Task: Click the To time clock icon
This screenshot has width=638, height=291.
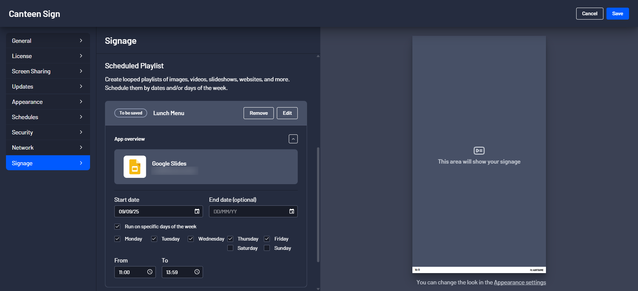Action: click(197, 272)
